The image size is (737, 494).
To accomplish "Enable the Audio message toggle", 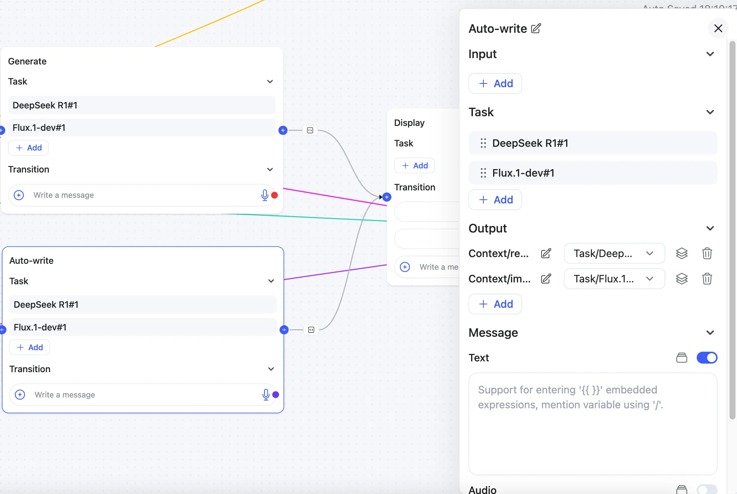I will click(707, 490).
